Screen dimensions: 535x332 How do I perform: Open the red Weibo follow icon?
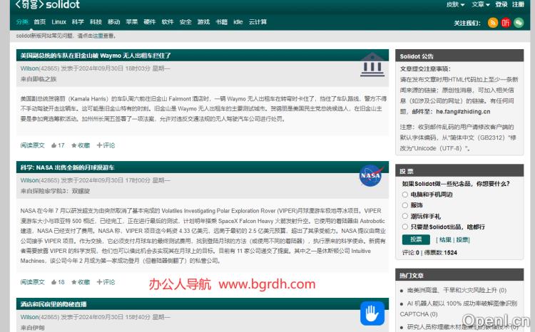click(x=506, y=23)
